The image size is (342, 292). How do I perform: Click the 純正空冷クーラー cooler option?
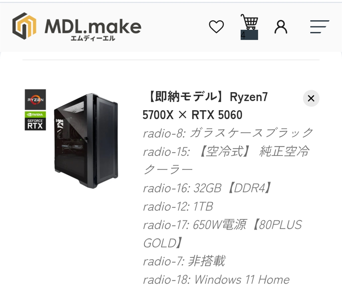click(x=226, y=160)
